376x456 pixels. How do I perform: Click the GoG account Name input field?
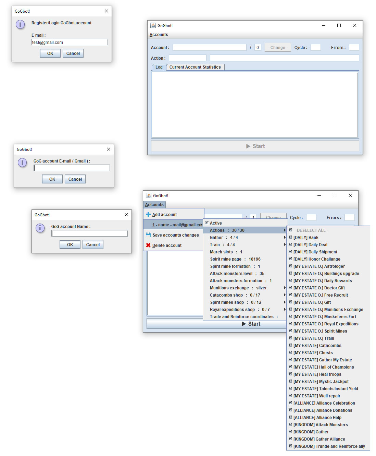[x=89, y=233]
